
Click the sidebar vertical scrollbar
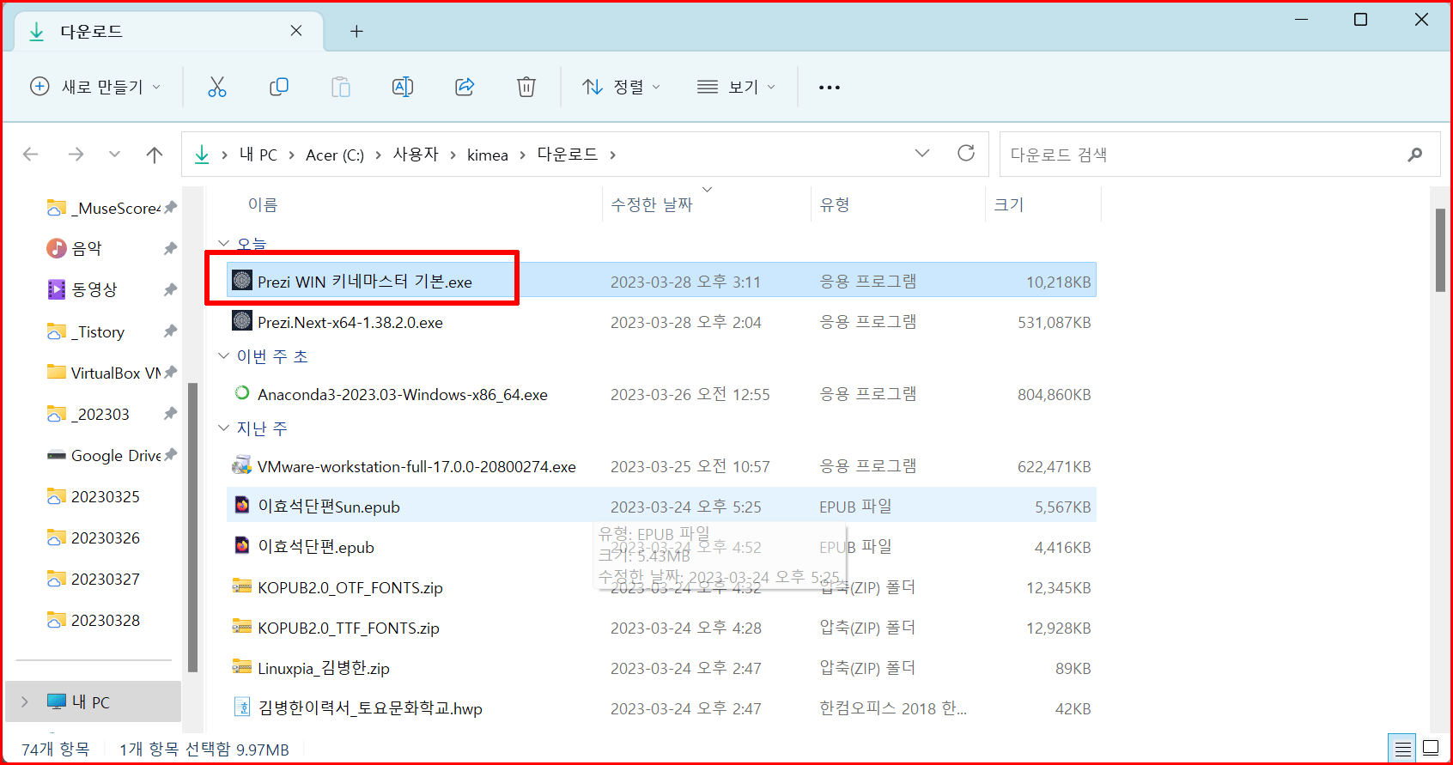[192, 527]
